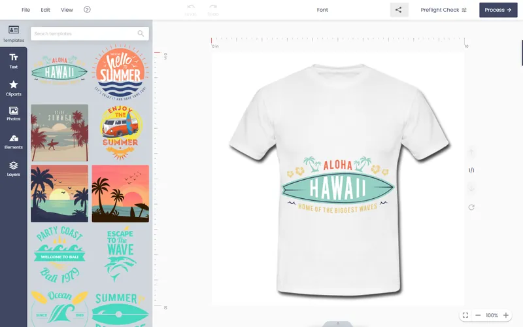The height and width of the screenshot is (327, 523).
Task: Focus the Search templates field
Action: tap(90, 33)
